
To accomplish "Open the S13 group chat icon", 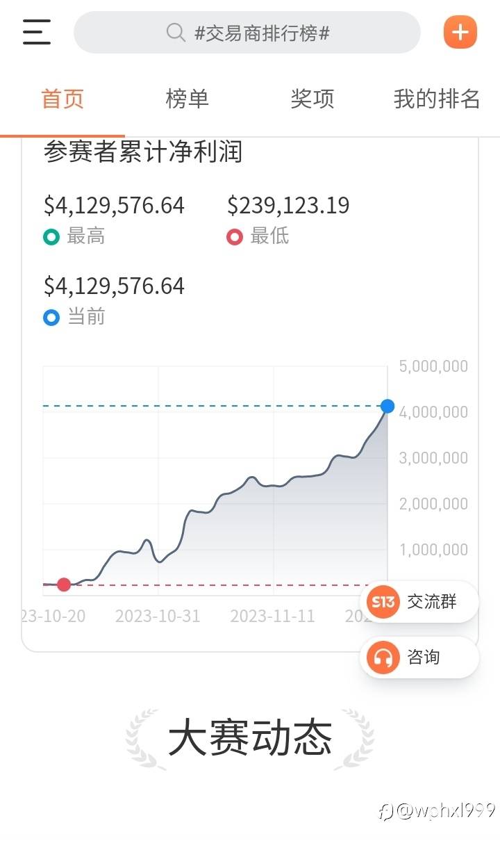I will point(383,601).
